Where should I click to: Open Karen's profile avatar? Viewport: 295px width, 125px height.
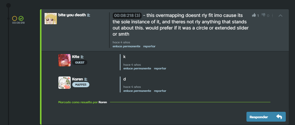coord(65,83)
